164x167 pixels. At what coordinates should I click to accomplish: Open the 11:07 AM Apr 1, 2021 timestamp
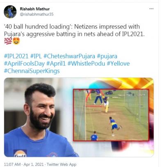point(24,164)
